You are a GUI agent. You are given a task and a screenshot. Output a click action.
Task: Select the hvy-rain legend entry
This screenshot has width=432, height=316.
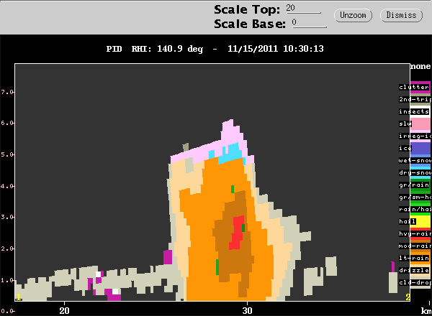click(415, 234)
